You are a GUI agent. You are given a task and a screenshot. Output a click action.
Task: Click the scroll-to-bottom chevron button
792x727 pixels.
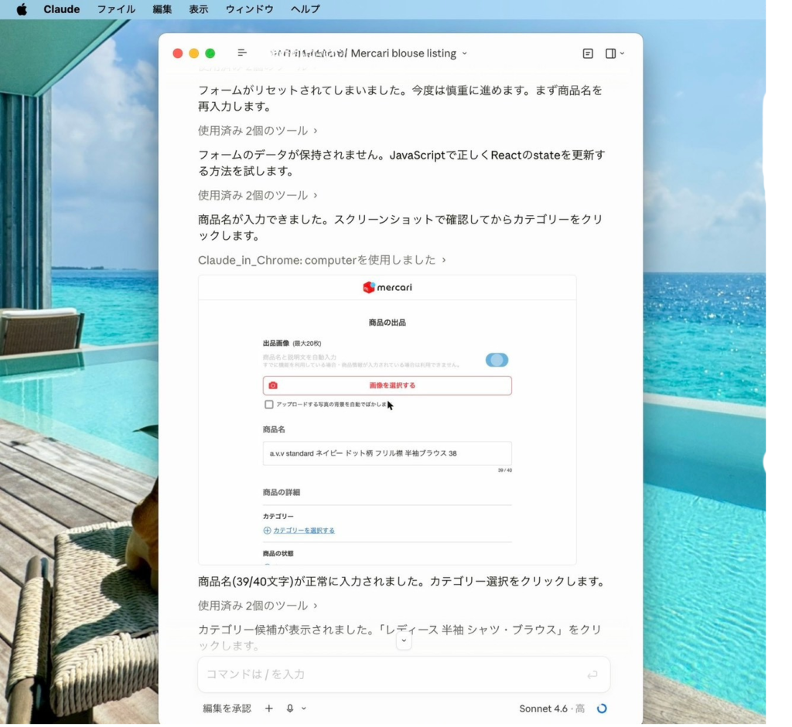click(x=404, y=640)
